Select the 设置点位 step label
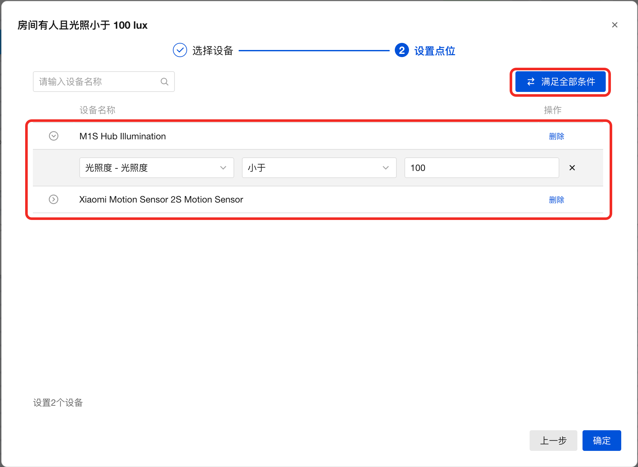The height and width of the screenshot is (467, 638). pos(434,51)
